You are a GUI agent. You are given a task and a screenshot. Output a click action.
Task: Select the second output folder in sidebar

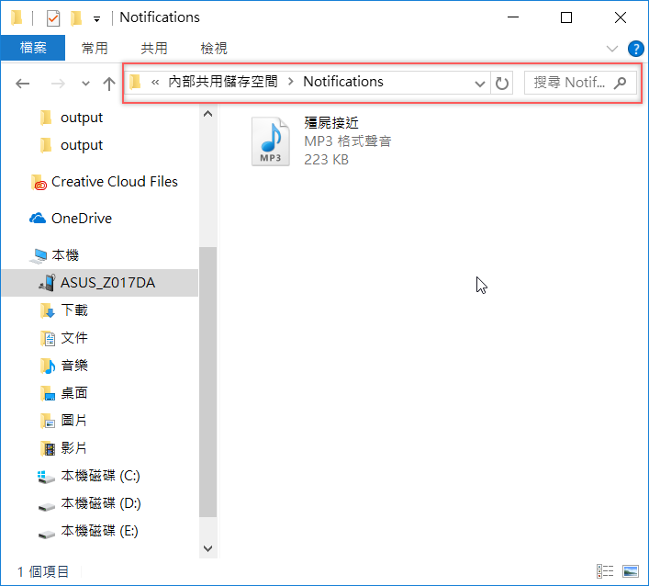tap(82, 145)
